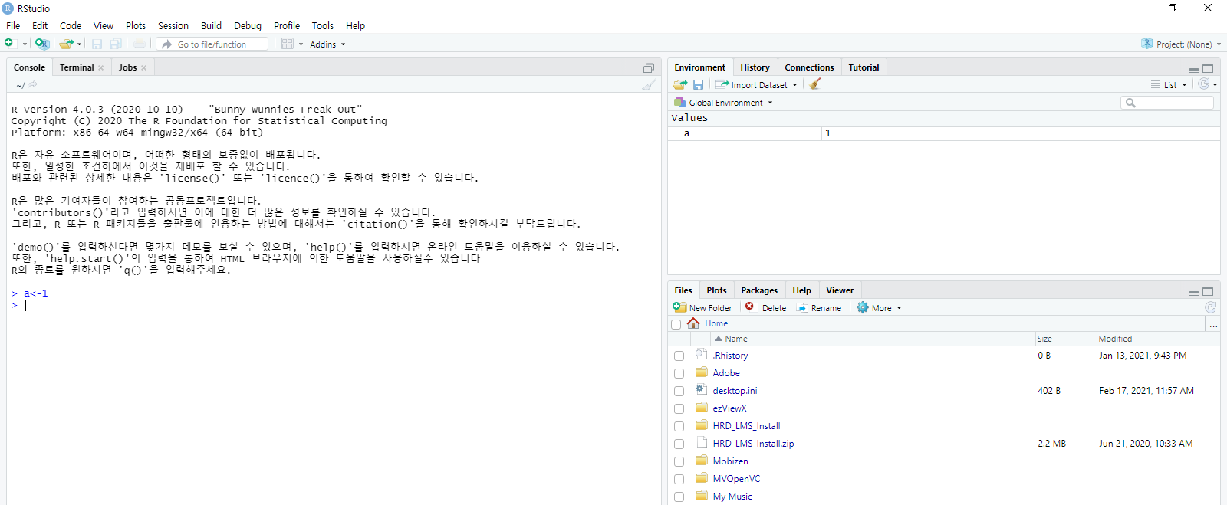Tick the checkbox for .Rhistory

[x=679, y=356]
